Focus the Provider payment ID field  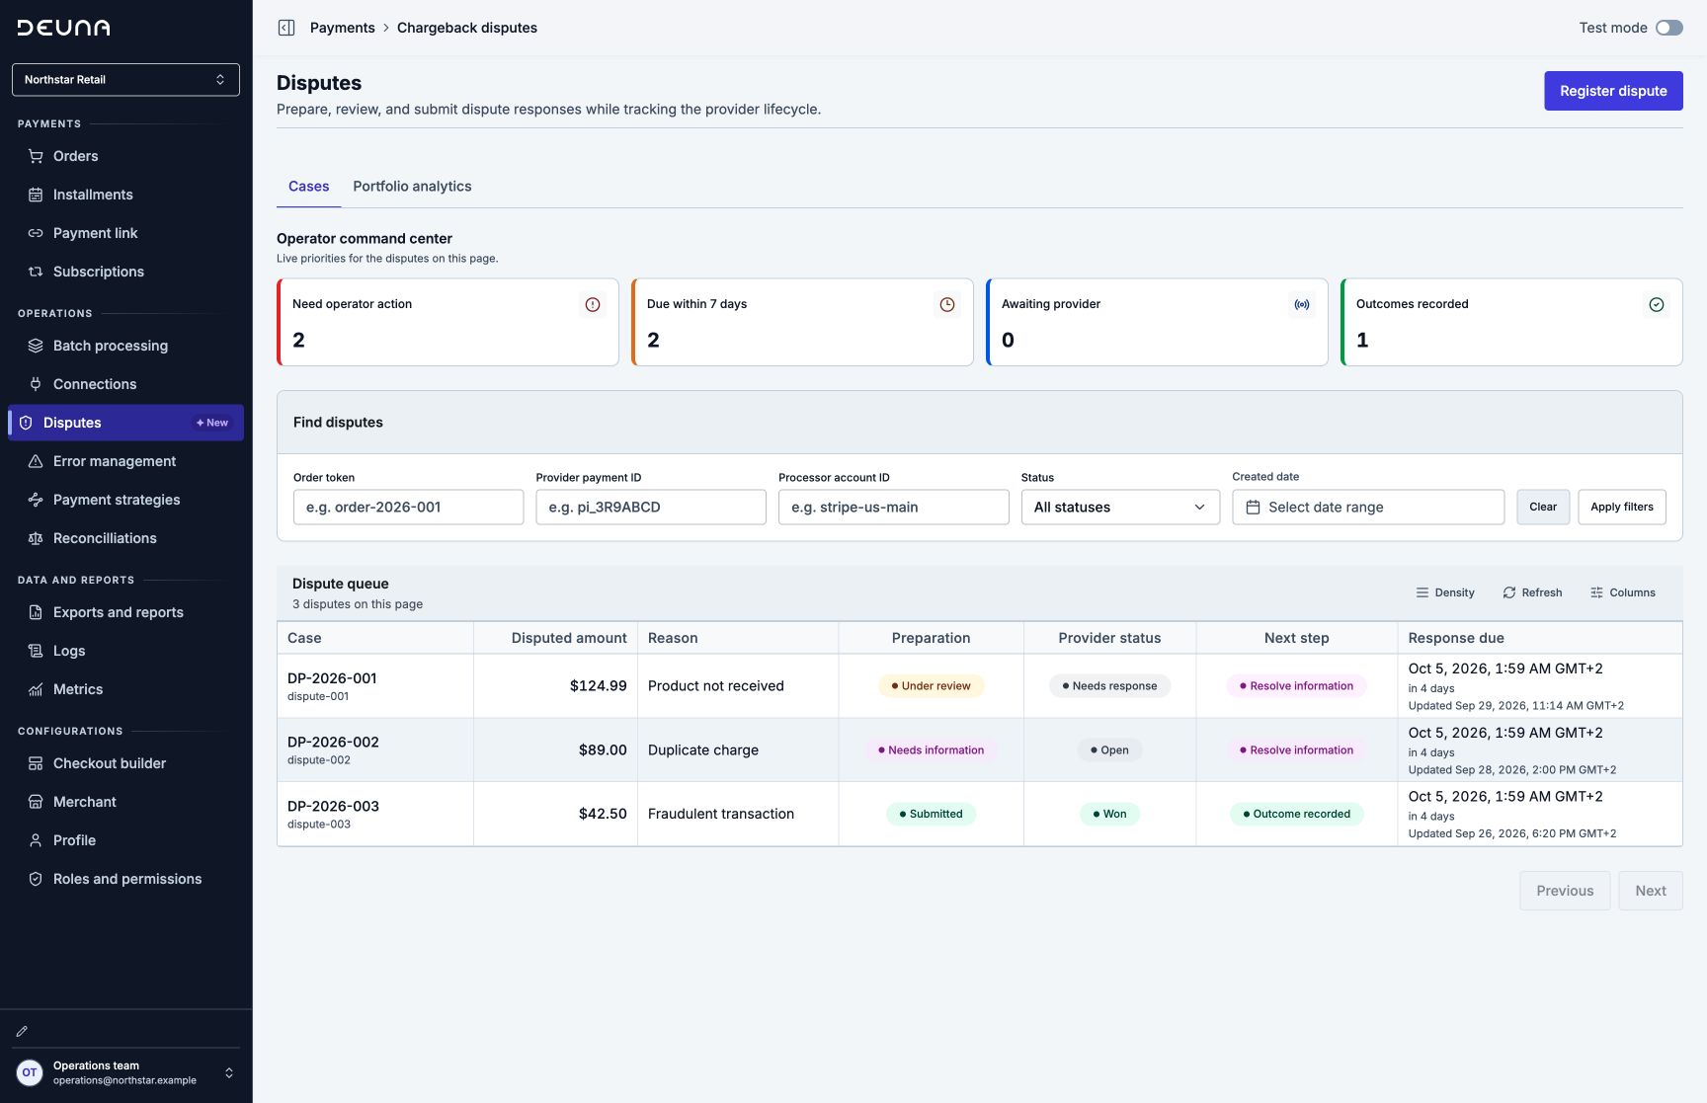[651, 507]
